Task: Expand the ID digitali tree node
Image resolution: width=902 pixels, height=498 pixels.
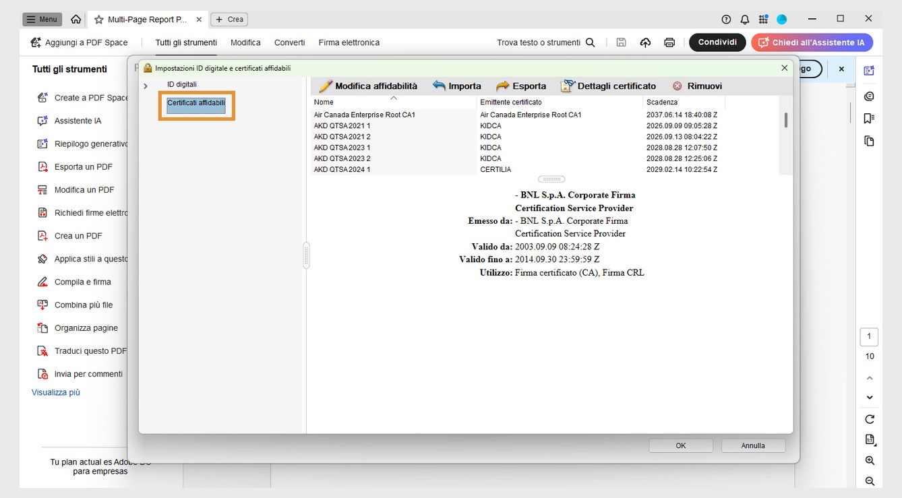Action: [x=146, y=86]
